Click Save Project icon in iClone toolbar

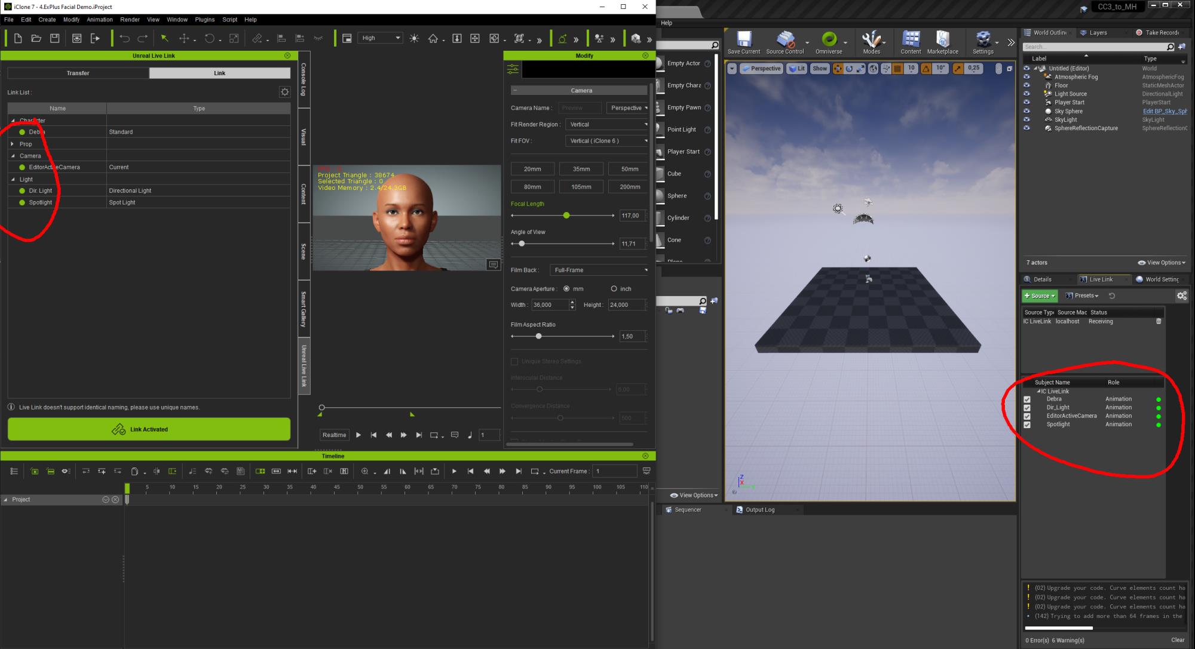click(54, 38)
